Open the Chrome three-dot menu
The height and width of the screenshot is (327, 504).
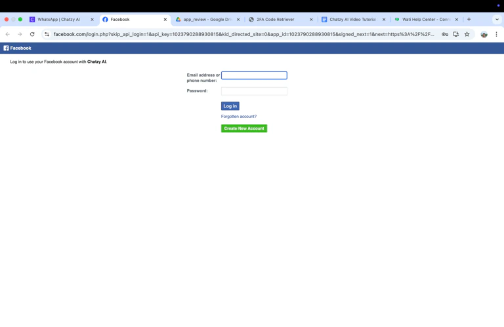[x=496, y=34]
